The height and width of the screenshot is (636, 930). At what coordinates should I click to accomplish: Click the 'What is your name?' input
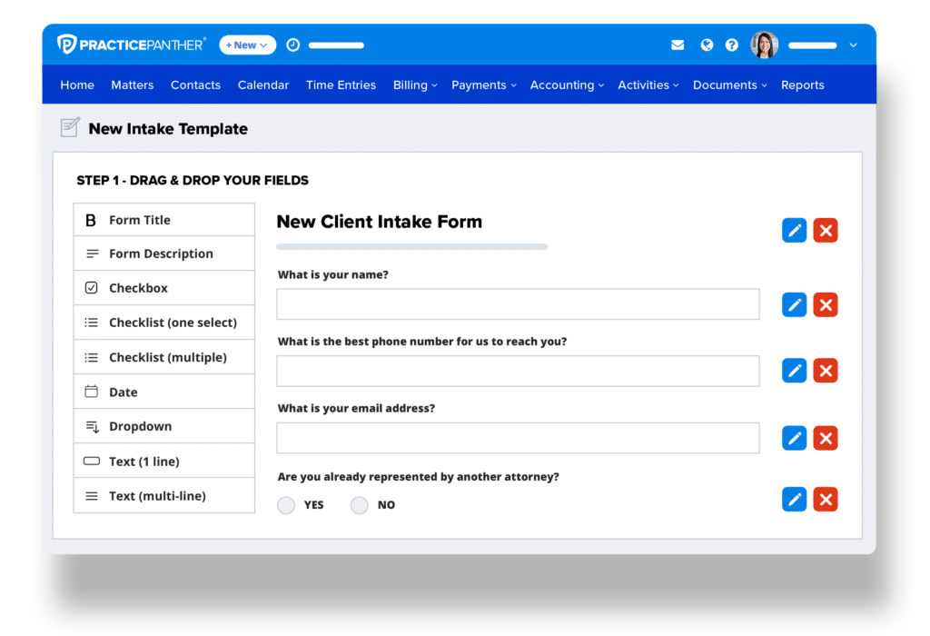click(518, 304)
